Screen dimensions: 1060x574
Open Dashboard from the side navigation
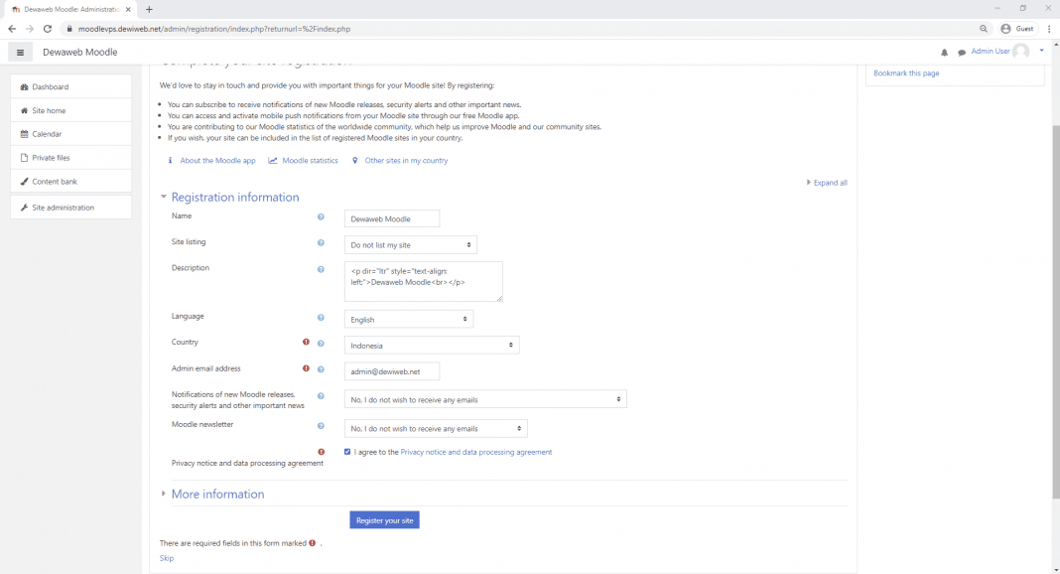click(x=71, y=86)
